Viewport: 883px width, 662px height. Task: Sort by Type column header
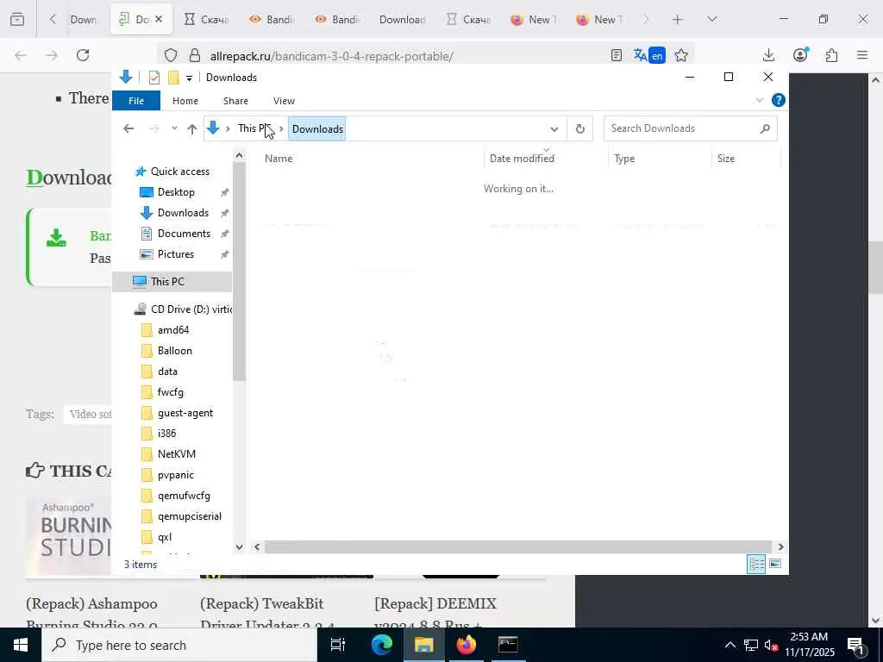tap(624, 159)
